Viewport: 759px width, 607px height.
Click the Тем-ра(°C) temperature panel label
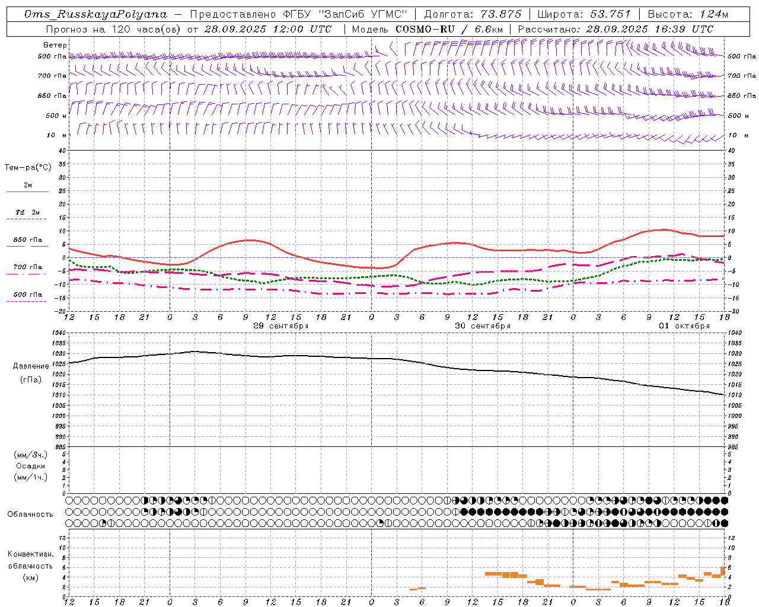click(x=28, y=168)
